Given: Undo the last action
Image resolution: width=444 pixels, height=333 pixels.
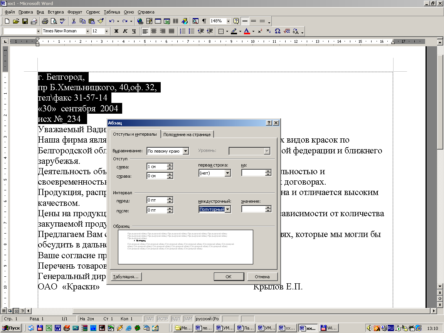Looking at the screenshot, I should [x=112, y=21].
